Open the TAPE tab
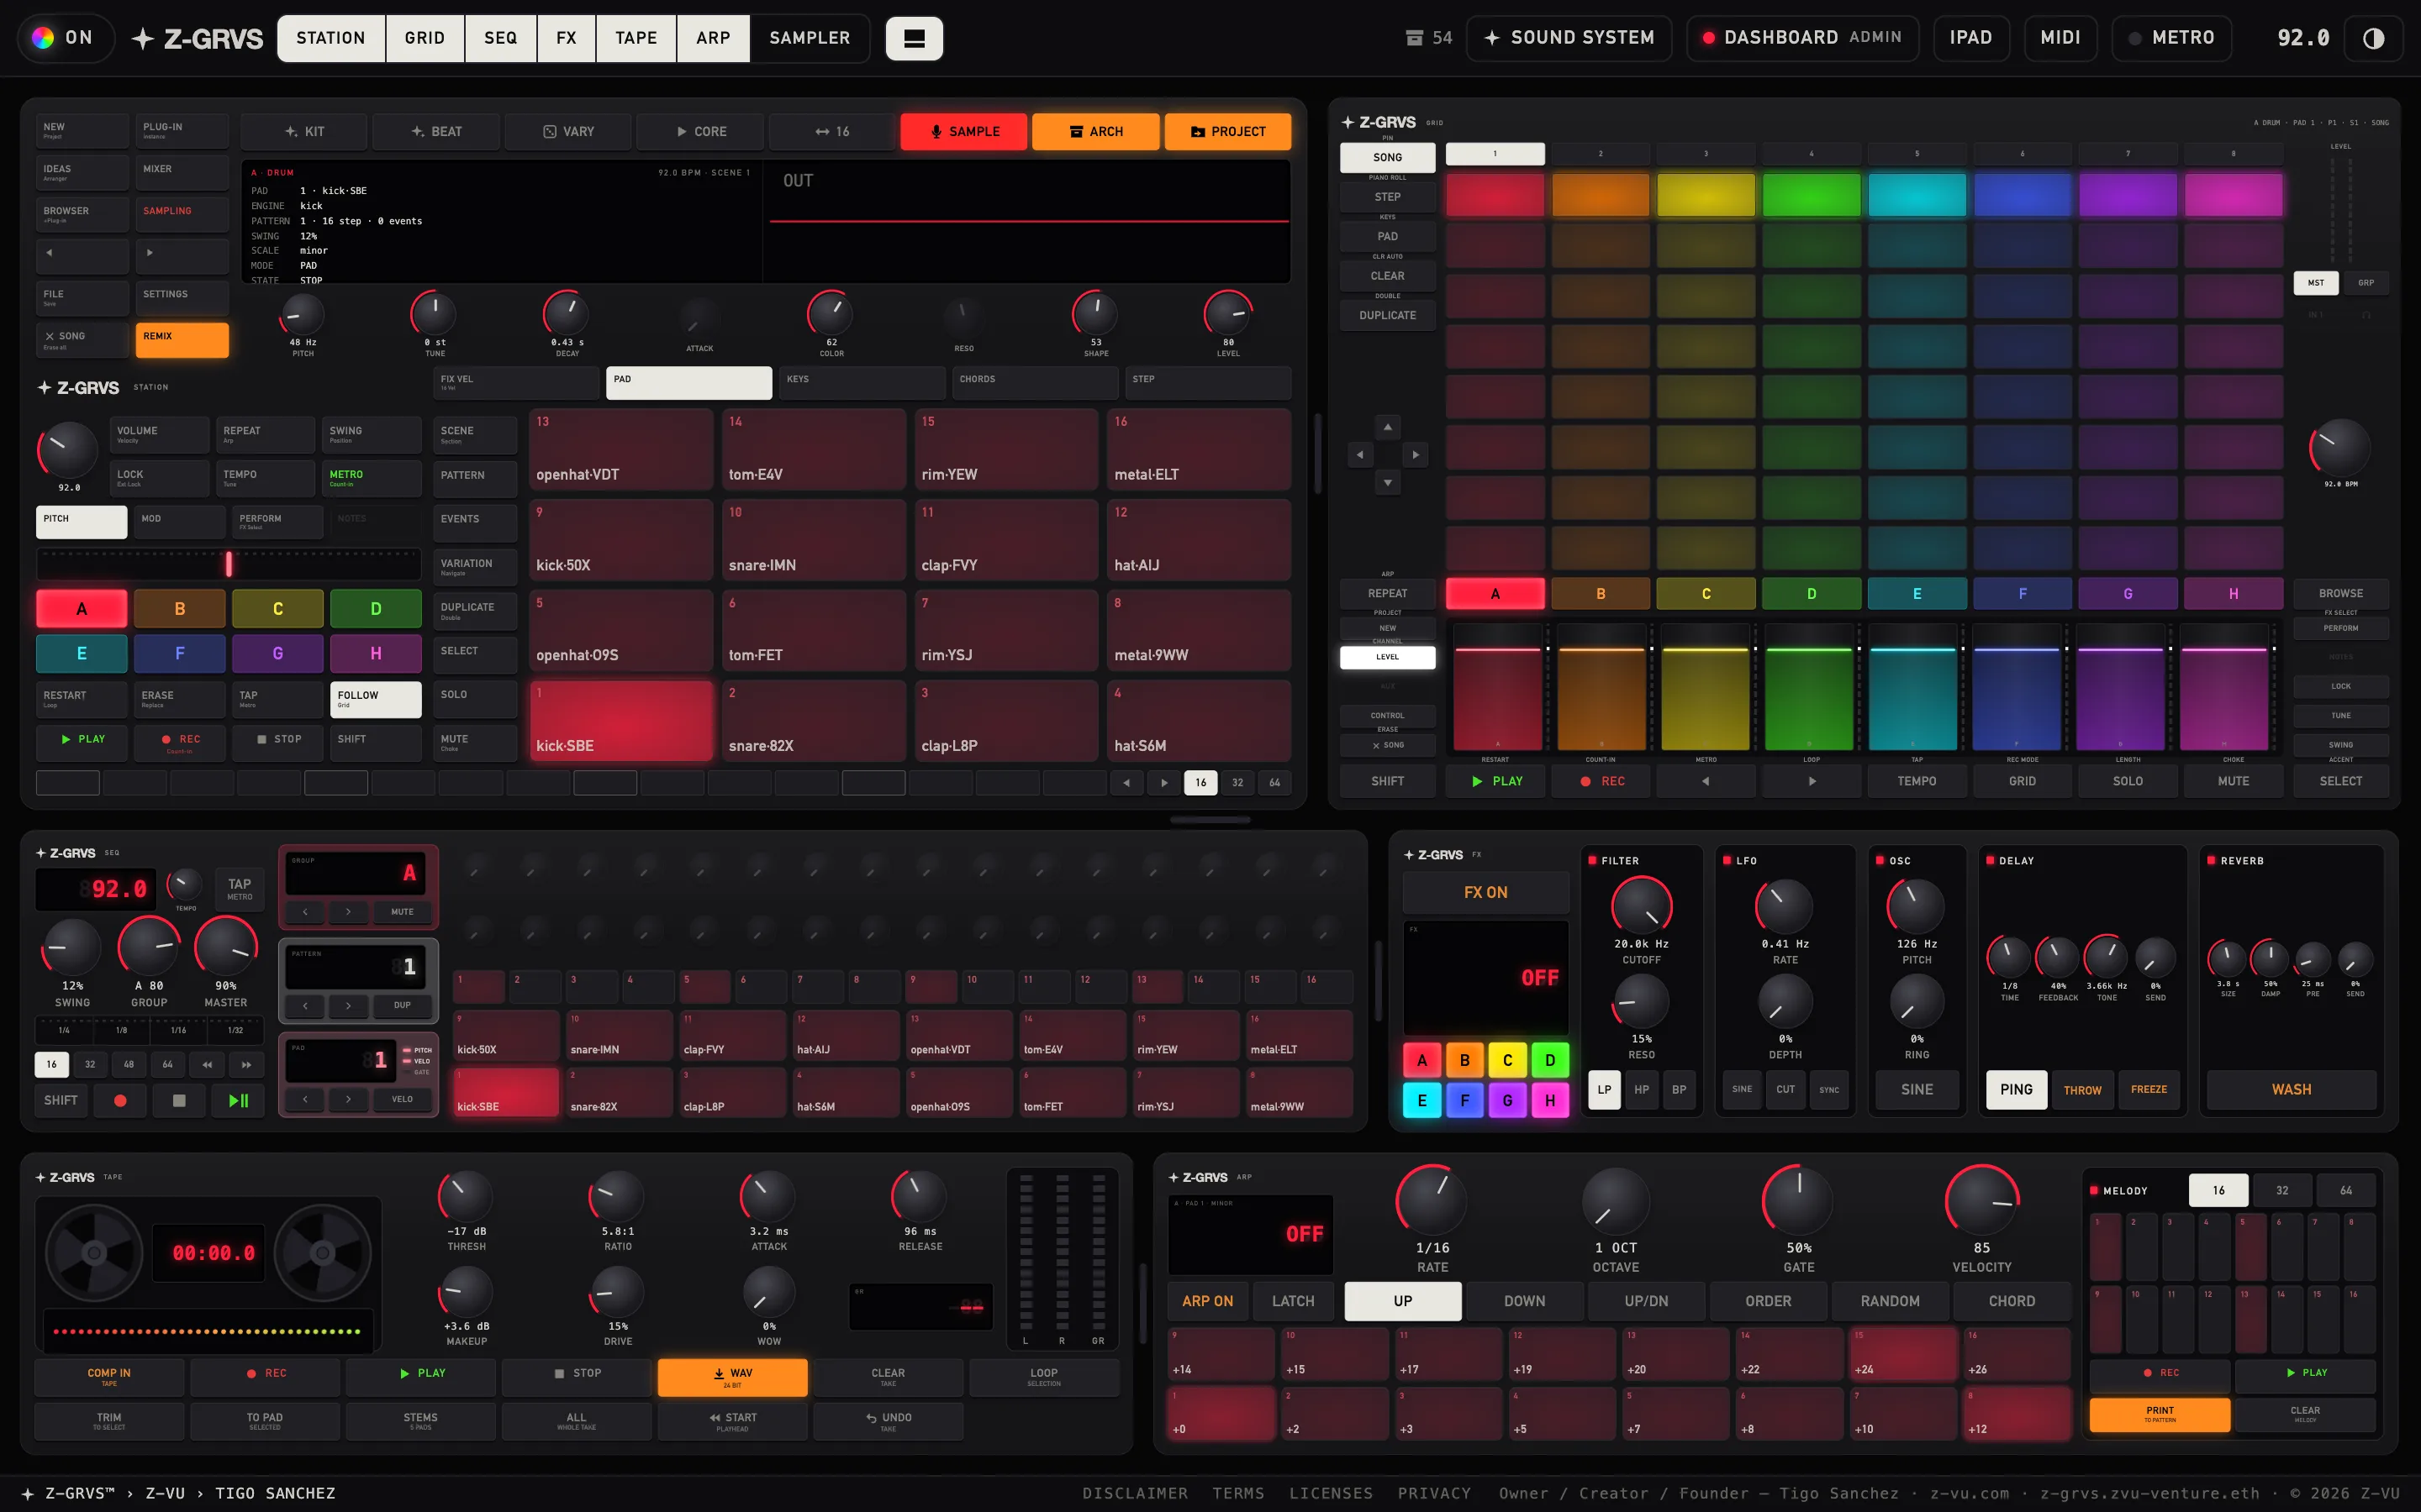2421x1512 pixels. coord(636,38)
